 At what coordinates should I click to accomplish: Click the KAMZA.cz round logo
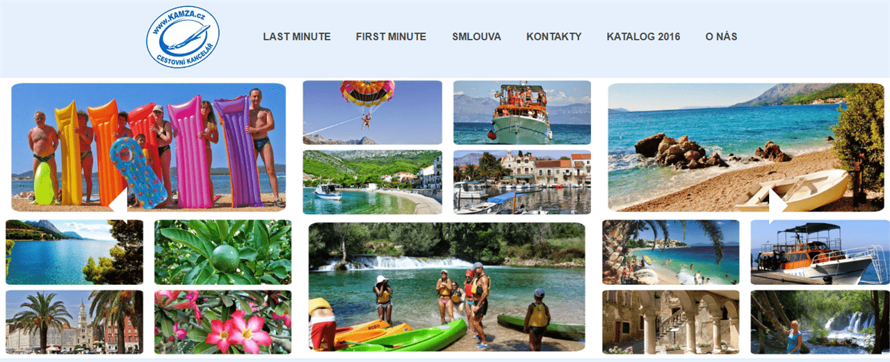183,37
